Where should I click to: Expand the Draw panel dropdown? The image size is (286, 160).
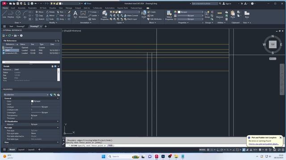(17, 23)
